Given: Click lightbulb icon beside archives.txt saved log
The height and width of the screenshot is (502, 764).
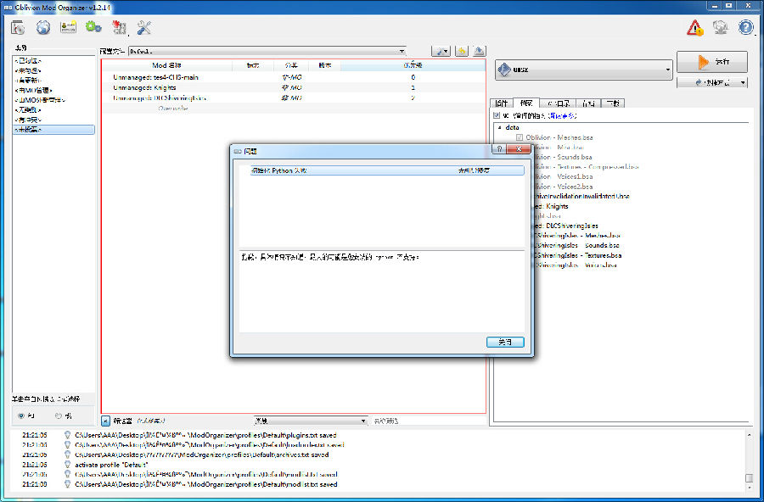Looking at the screenshot, I should point(67,455).
